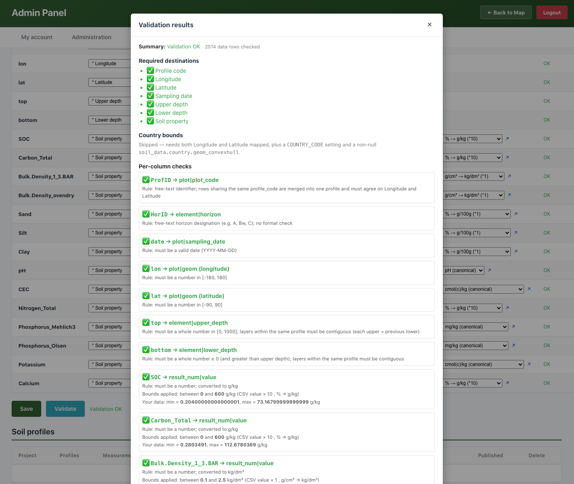Open link icon in Clay row

(516, 252)
